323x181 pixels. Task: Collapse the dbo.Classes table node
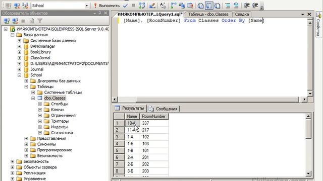tap(33, 98)
